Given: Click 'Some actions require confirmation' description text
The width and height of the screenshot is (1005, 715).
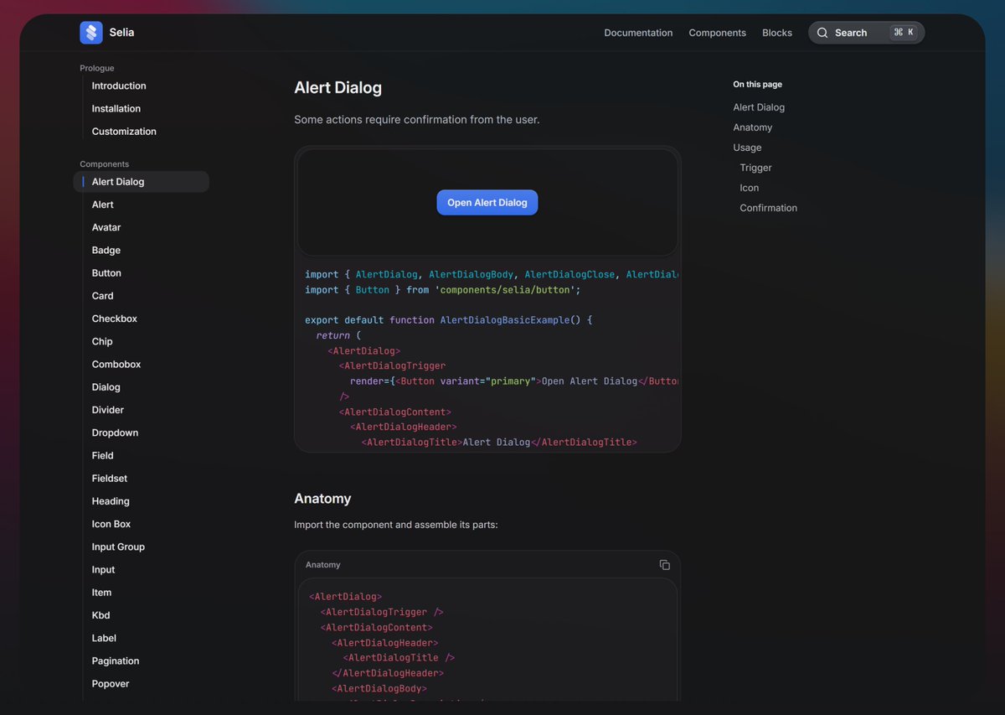Looking at the screenshot, I should point(417,120).
